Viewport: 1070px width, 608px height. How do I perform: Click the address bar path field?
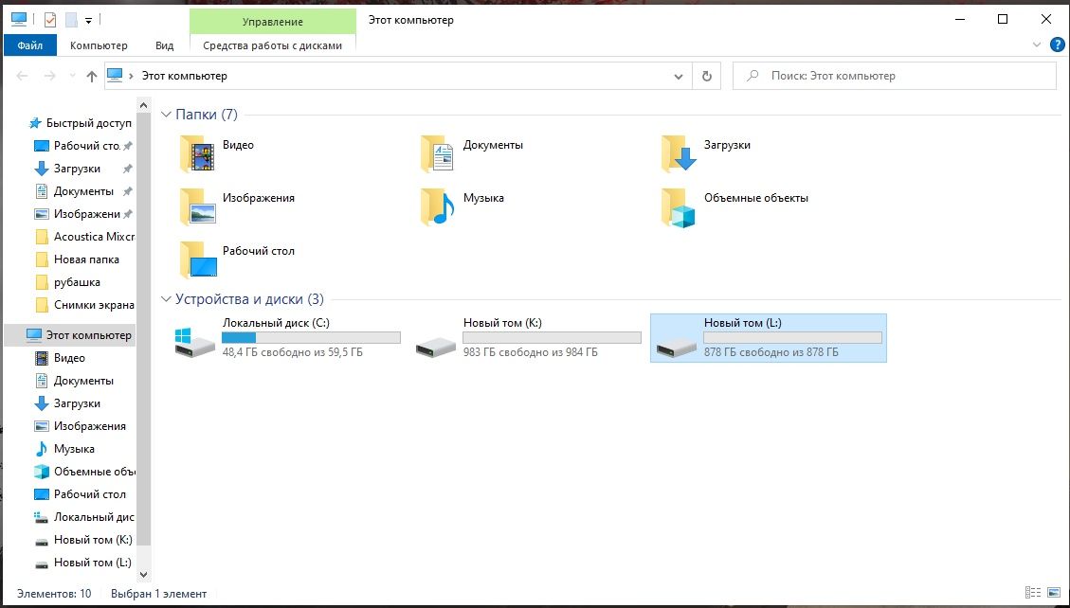point(398,76)
